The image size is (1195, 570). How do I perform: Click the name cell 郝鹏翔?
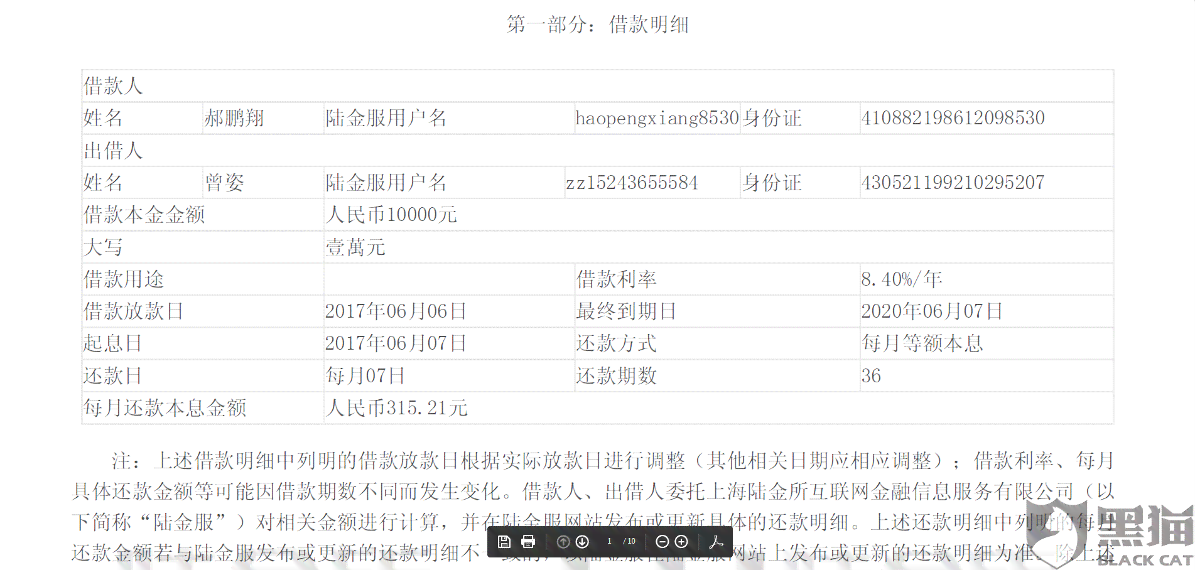click(x=234, y=118)
